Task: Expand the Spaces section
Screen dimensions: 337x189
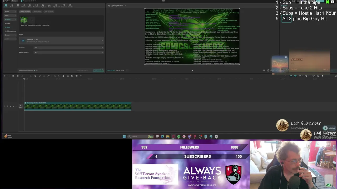Action: coord(10,35)
